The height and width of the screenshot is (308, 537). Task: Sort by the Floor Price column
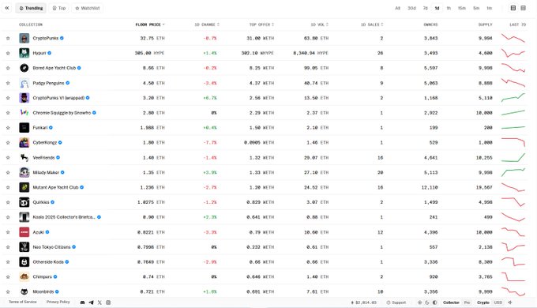click(150, 24)
